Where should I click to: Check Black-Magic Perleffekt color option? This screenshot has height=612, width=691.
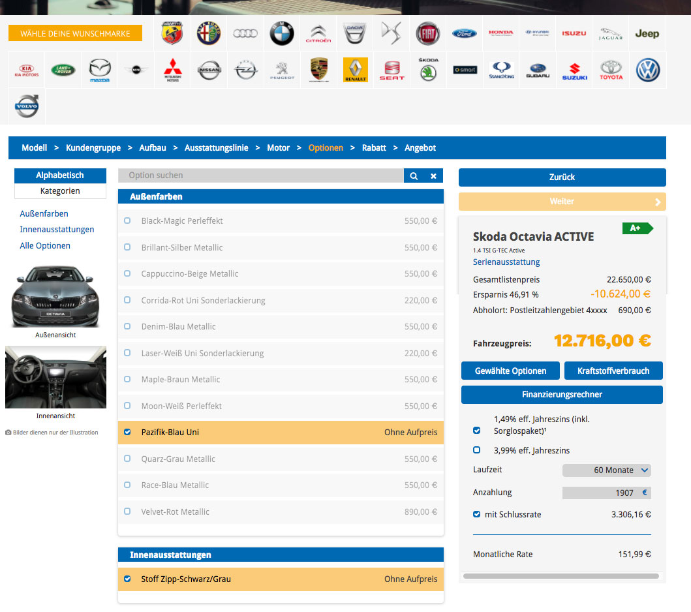click(x=127, y=221)
